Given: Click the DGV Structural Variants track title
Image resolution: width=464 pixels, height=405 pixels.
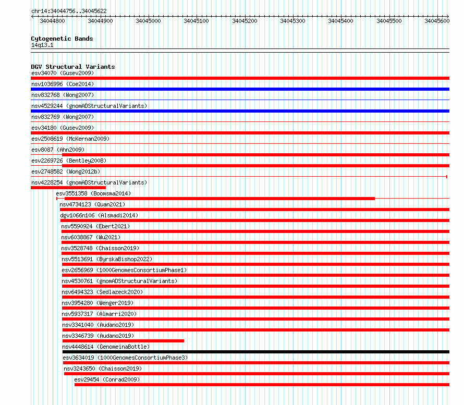Looking at the screenshot, I should point(73,67).
